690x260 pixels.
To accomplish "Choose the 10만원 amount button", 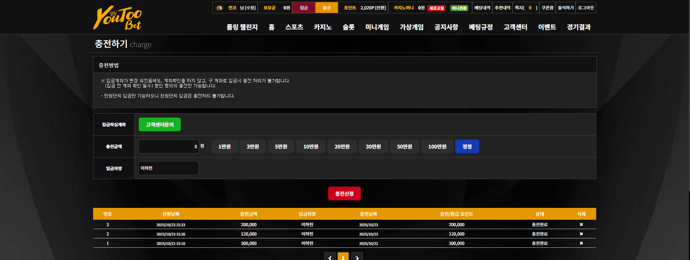I will click(x=311, y=146).
